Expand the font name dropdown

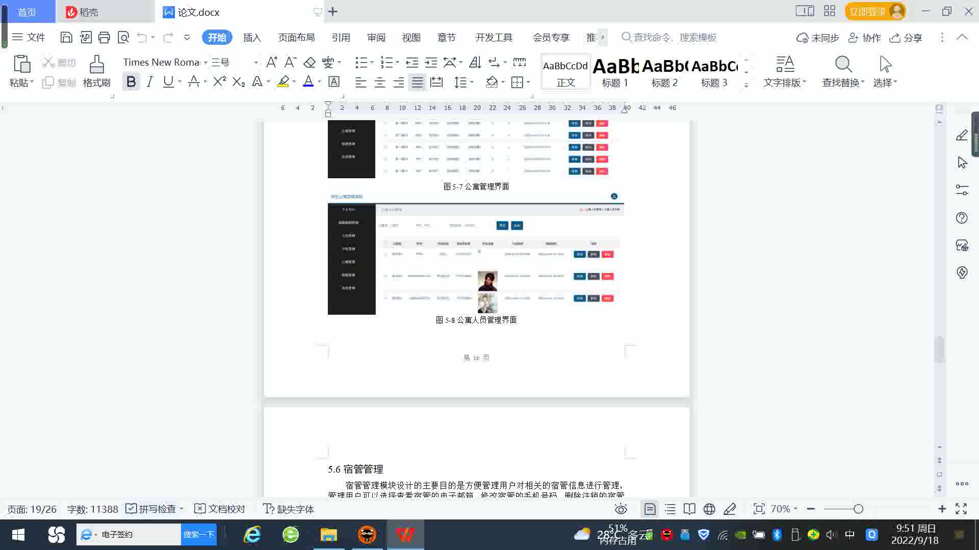click(x=205, y=63)
